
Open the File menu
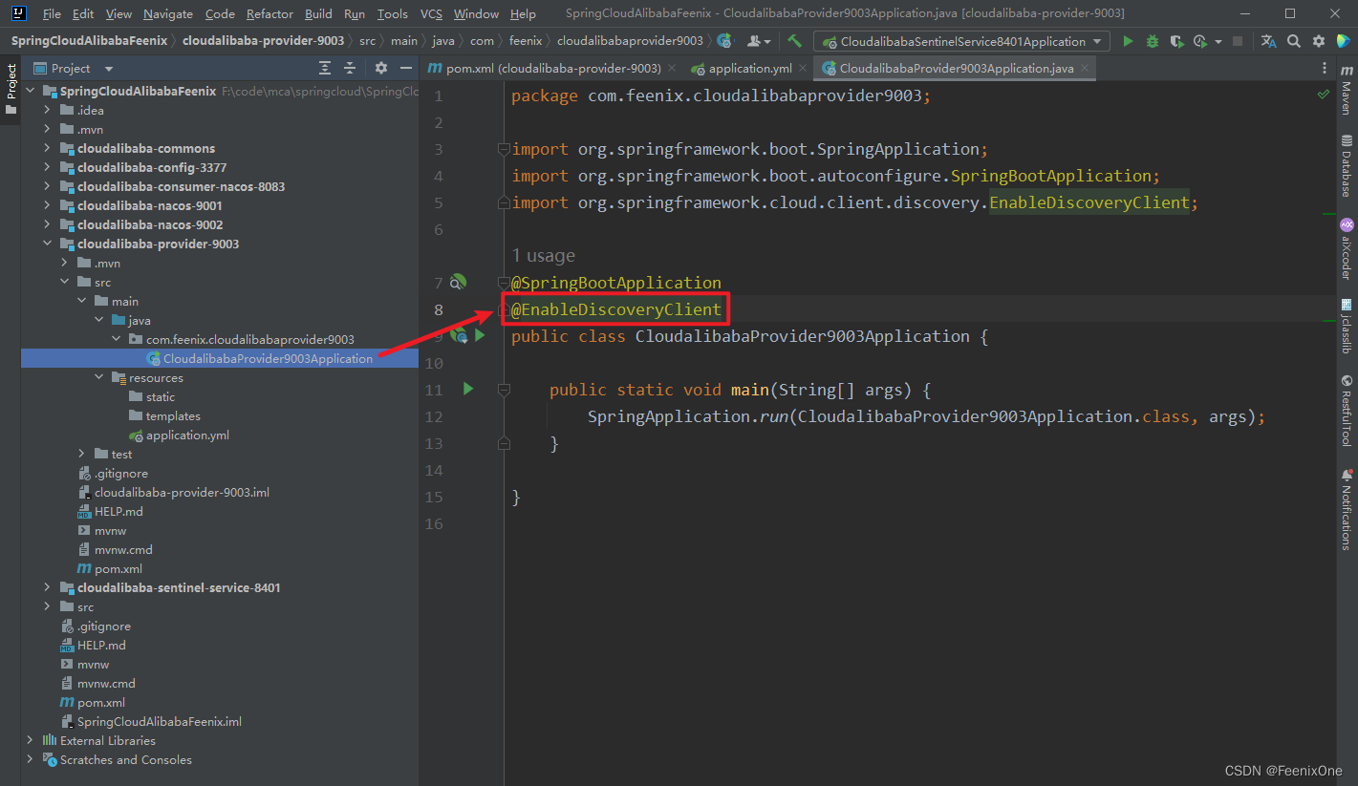pyautogui.click(x=52, y=13)
